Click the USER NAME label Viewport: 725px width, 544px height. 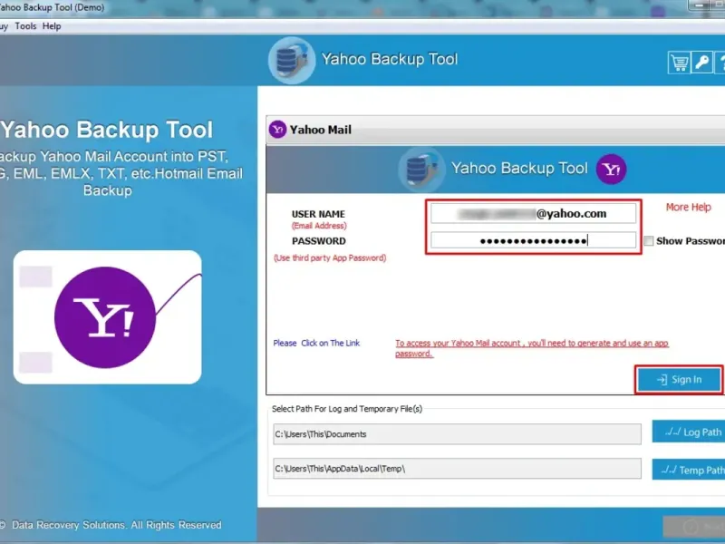318,214
